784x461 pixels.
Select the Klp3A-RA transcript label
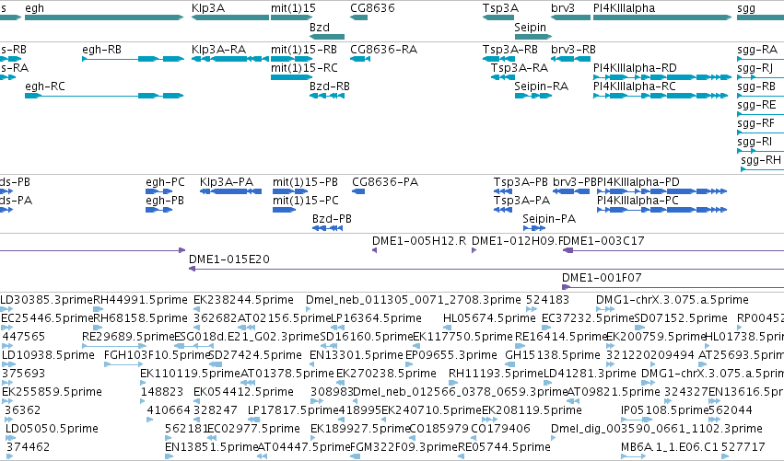(218, 50)
